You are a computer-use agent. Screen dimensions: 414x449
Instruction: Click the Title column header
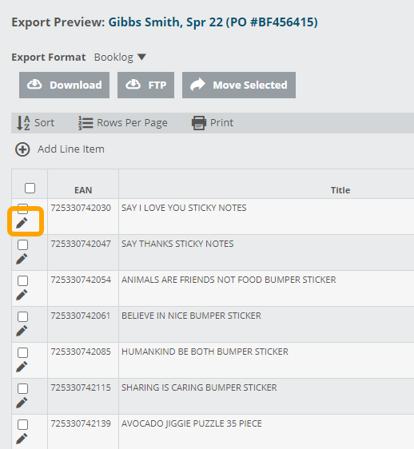[340, 190]
